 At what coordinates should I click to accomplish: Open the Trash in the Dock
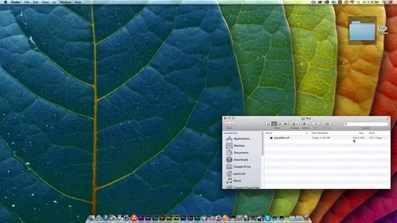click(x=306, y=218)
